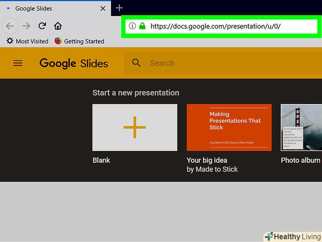The height and width of the screenshot is (242, 322).
Task: Open the Photo album template thumbnail
Action: [301, 127]
